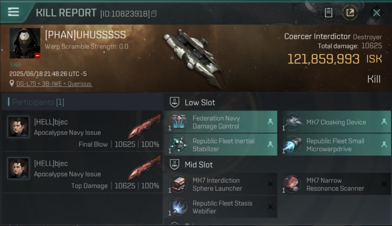
Task: Select Republic Fleet Stasis Webifier icon
Action: click(178, 207)
